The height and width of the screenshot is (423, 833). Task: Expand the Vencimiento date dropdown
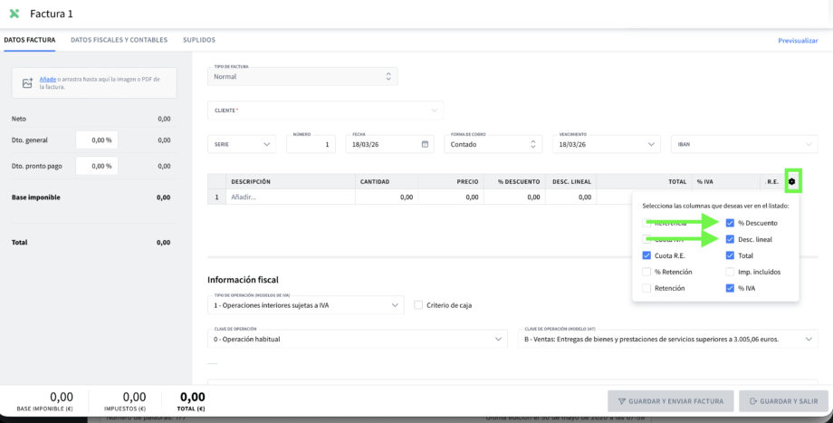click(606, 144)
